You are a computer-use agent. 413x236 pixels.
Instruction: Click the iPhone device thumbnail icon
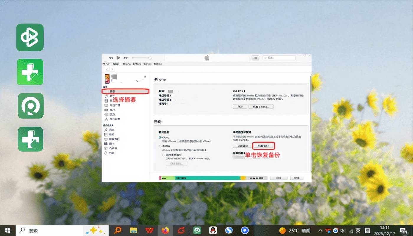pyautogui.click(x=107, y=79)
